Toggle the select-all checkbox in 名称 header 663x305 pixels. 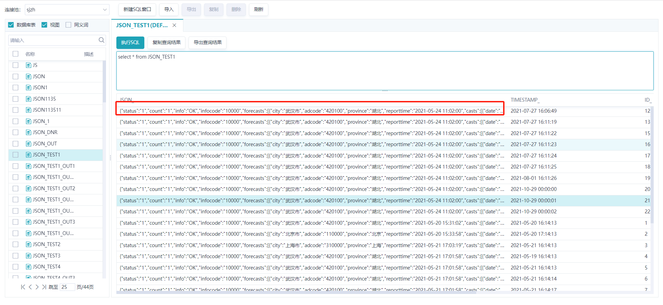coord(16,54)
